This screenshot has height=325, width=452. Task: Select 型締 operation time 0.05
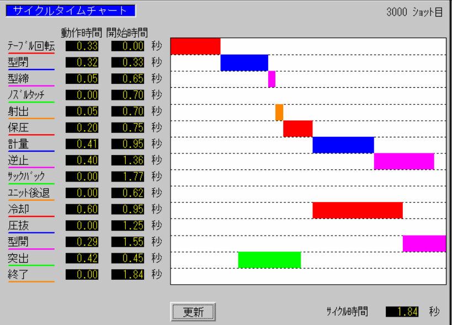point(82,79)
